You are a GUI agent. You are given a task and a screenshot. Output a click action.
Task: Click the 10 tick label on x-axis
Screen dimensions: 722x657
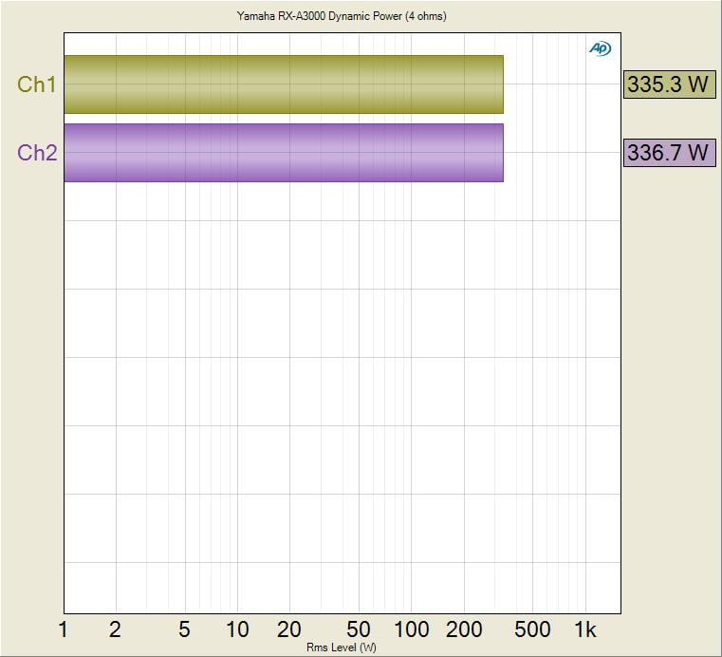[x=237, y=629]
